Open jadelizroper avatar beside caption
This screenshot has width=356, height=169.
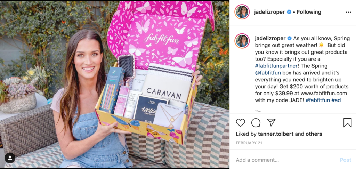tap(242, 41)
